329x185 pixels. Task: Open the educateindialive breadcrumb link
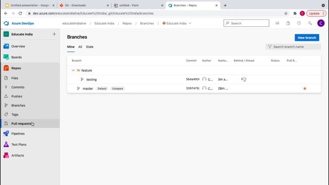tap(74, 23)
